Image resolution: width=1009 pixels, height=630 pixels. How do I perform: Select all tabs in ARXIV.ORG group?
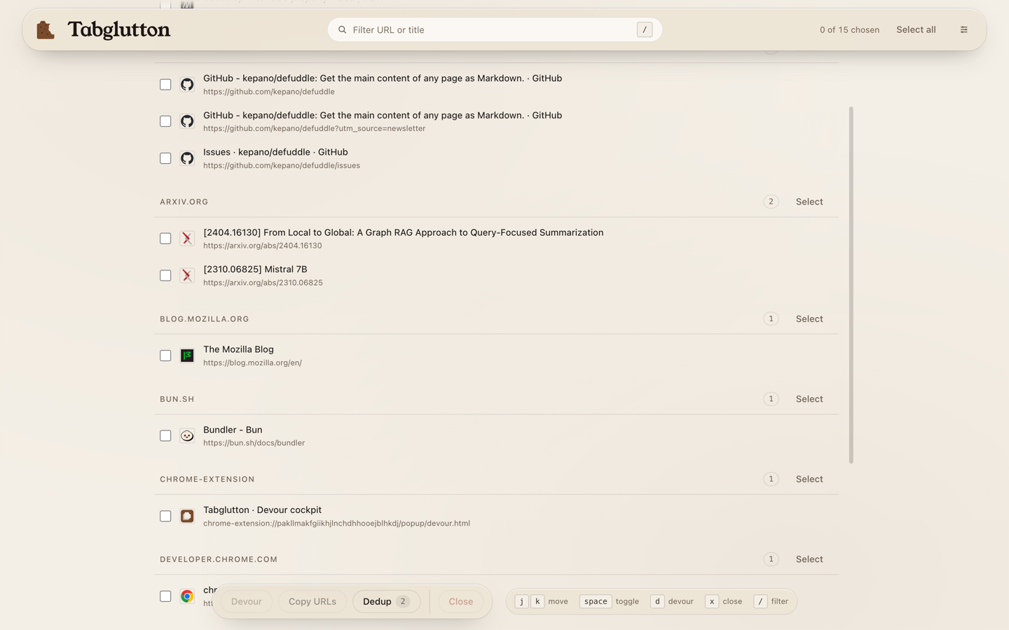point(809,202)
